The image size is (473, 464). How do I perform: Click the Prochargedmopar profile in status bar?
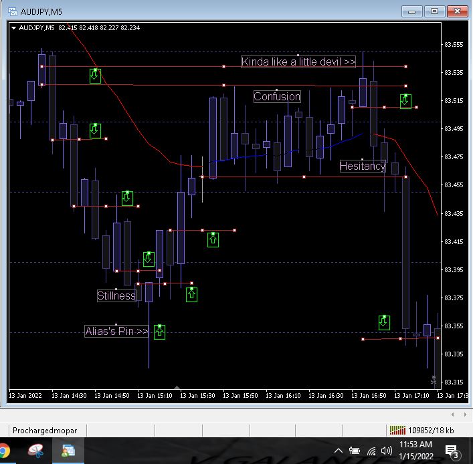45,431
